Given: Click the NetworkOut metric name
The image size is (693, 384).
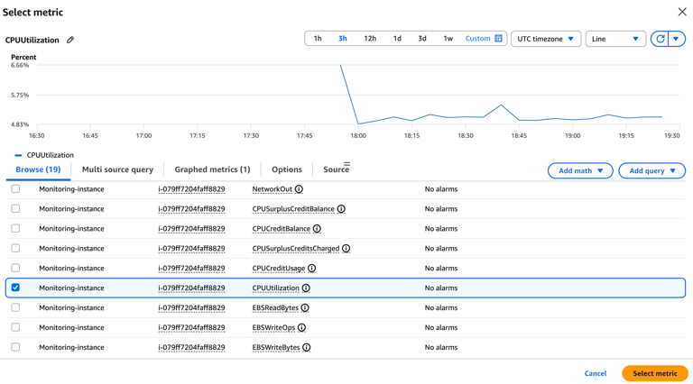Looking at the screenshot, I should [273, 189].
